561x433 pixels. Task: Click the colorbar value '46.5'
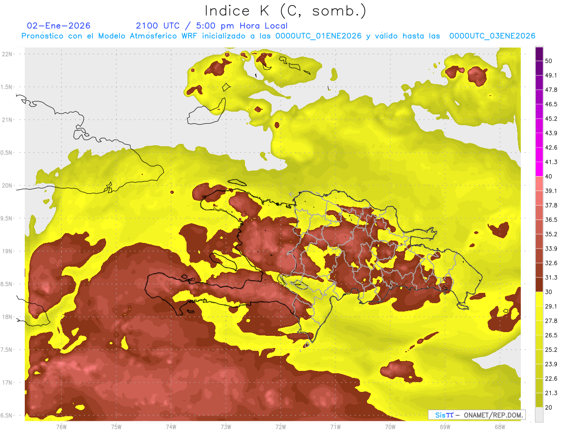(x=551, y=104)
